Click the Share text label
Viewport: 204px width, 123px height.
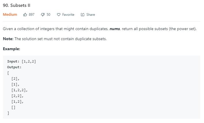pyautogui.click(x=91, y=15)
